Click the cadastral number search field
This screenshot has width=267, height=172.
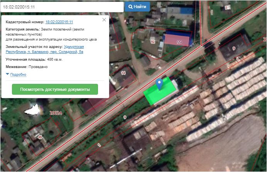click(x=62, y=7)
